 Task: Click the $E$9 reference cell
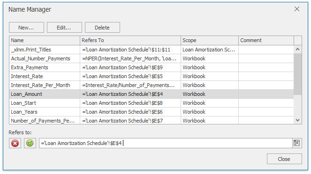point(130,67)
